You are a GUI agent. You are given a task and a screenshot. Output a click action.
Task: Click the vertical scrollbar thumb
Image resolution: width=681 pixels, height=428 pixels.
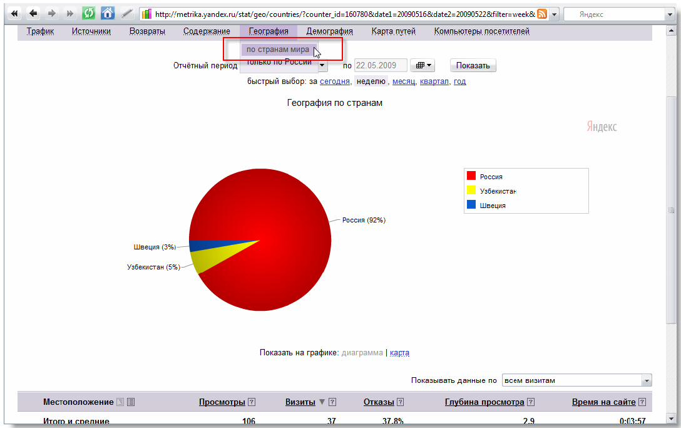[671, 210]
